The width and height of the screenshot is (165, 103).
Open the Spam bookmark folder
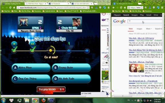click(x=60, y=11)
